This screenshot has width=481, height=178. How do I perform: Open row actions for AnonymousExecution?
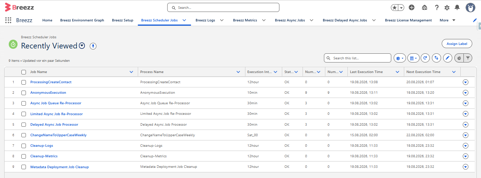(466, 93)
